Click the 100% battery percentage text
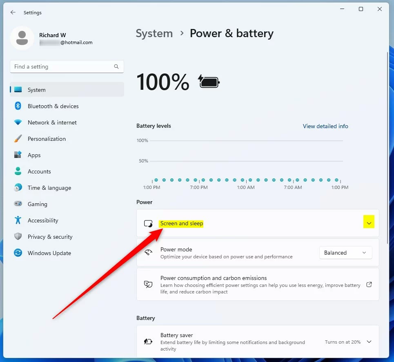 tap(162, 82)
